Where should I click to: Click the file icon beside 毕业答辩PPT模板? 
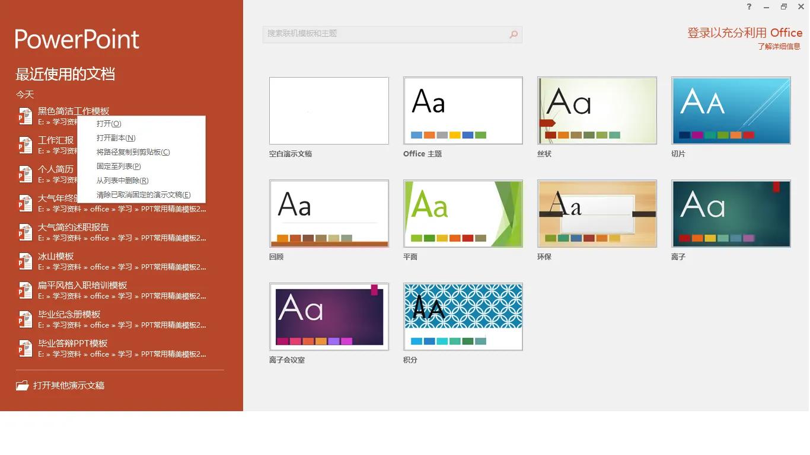25,348
